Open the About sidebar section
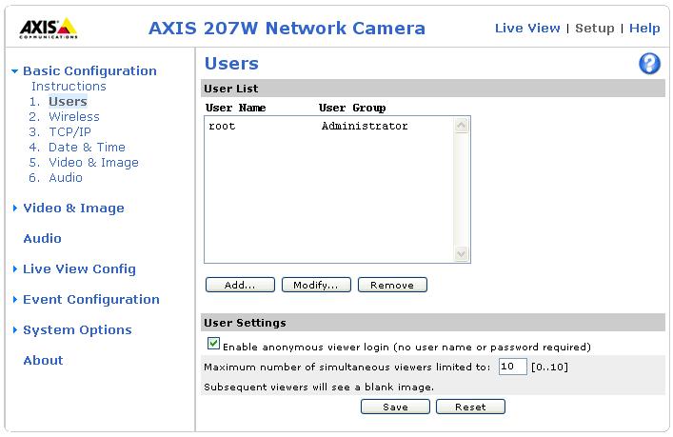Screen dimensions: 673x437 click(43, 361)
